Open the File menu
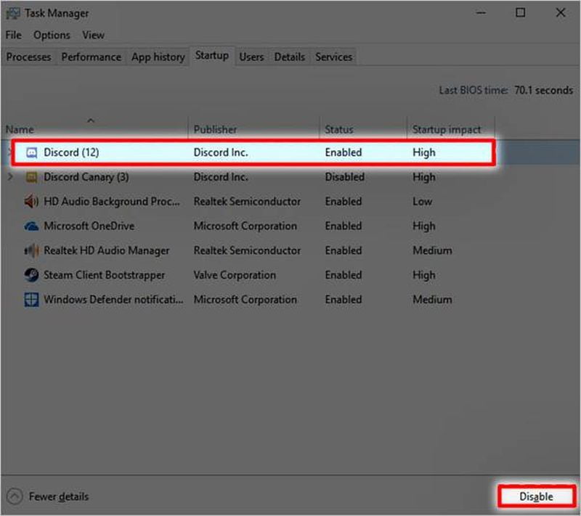This screenshot has width=581, height=516. point(14,35)
